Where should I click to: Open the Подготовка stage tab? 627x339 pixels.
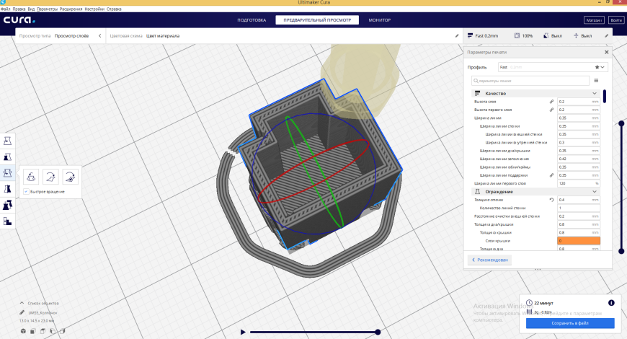click(x=252, y=20)
